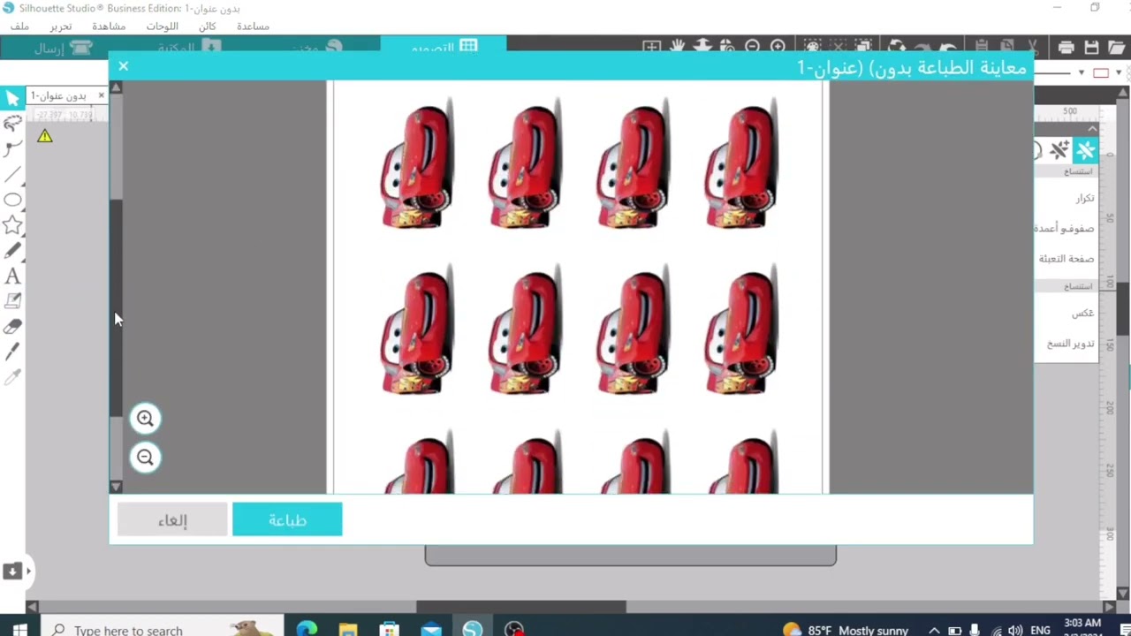Select the line drawing tool
Viewport: 1131px width, 636px height.
(12, 174)
